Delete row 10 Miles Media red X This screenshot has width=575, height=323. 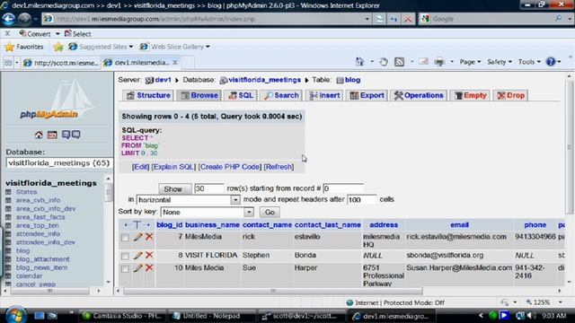[x=149, y=267]
